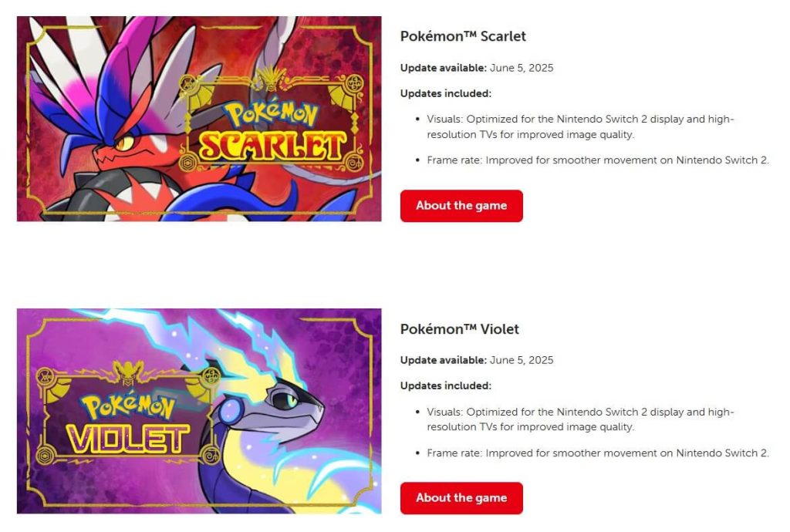This screenshot has width=790, height=532.
Task: Click the Visuals bullet point under Pokémon Scarlet
Action: click(x=580, y=126)
